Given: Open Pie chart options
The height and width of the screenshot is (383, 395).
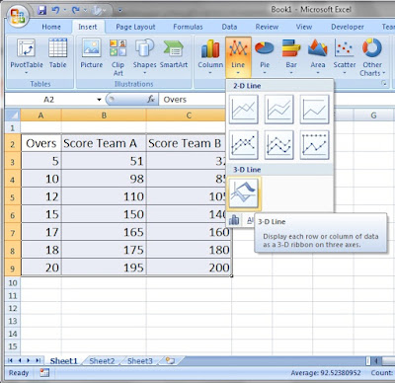Looking at the screenshot, I should pos(265,55).
